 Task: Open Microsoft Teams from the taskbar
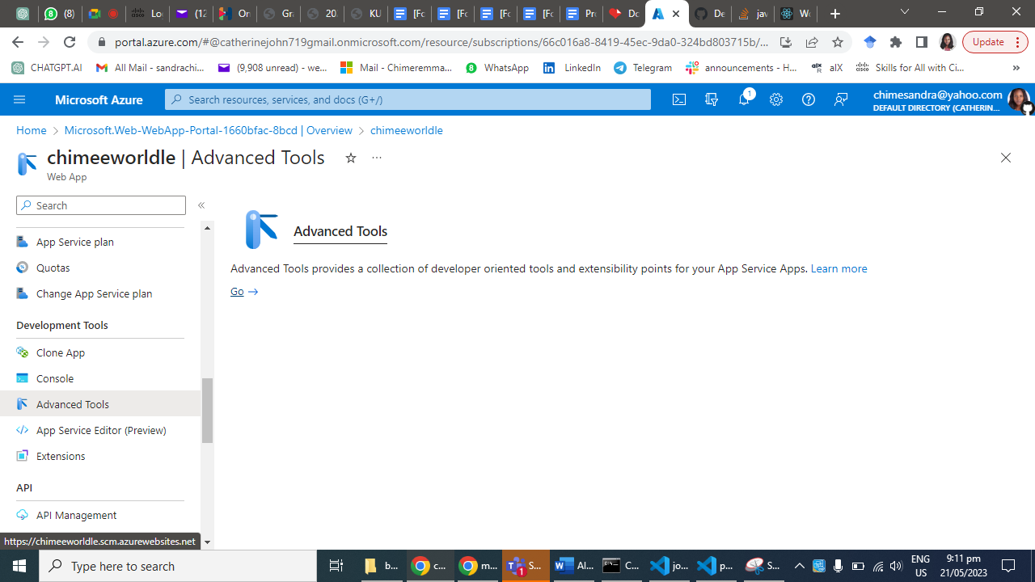click(526, 566)
